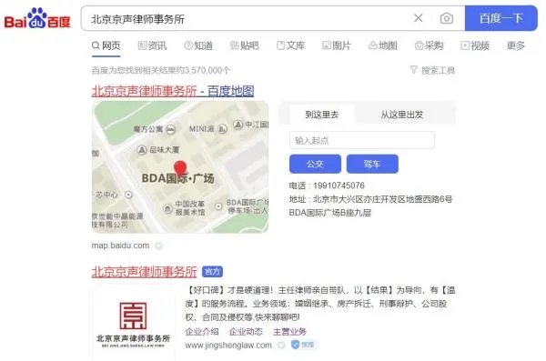Switch to the 视频 tab
Viewport: 546px width, 361px height.
(475, 45)
